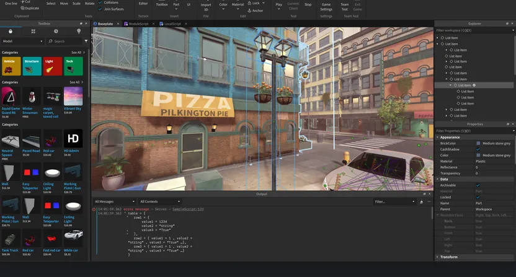Click the Filter workspace field
This screenshot has width=516, height=277.
point(474,30)
